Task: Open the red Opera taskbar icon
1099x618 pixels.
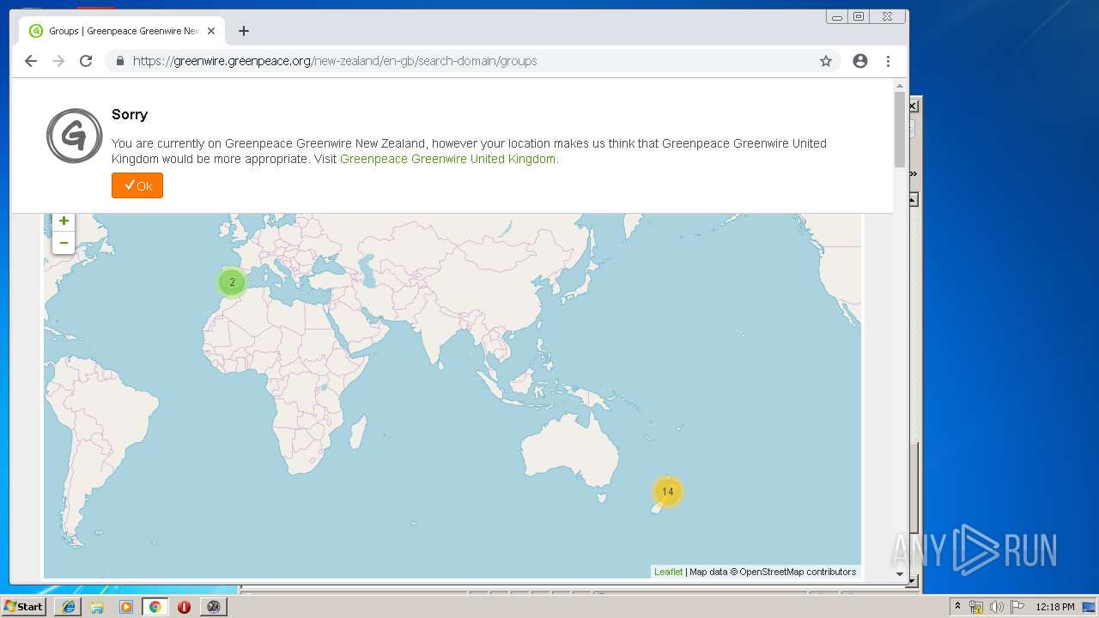Action: [184, 607]
